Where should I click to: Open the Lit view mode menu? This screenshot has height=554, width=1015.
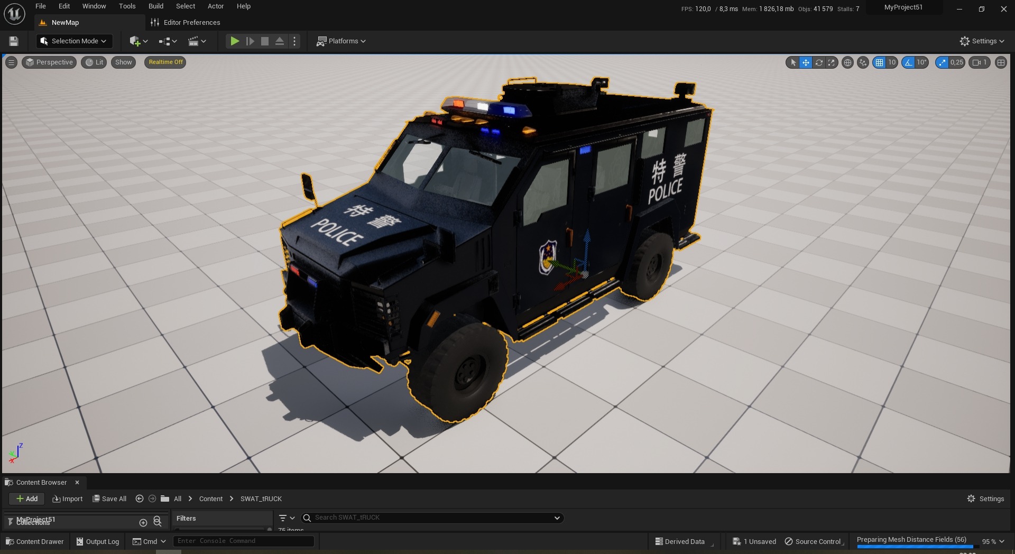click(x=94, y=62)
